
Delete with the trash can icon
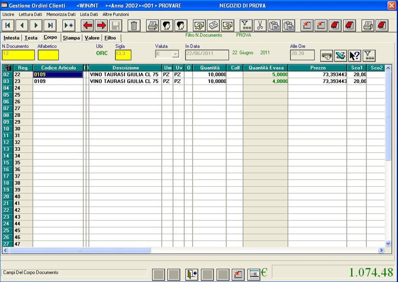[x=134, y=25]
